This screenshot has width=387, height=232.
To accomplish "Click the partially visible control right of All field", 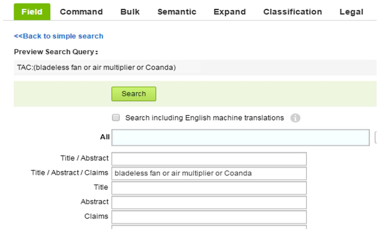I will (376, 138).
